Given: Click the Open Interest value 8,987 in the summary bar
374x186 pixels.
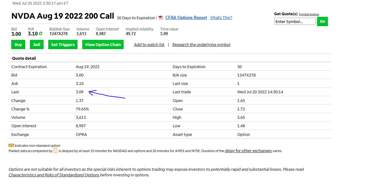Looking at the screenshot, I should tap(101, 34).
